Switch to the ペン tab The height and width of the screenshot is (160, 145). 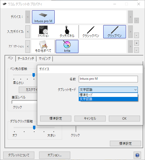pyautogui.click(x=10, y=58)
